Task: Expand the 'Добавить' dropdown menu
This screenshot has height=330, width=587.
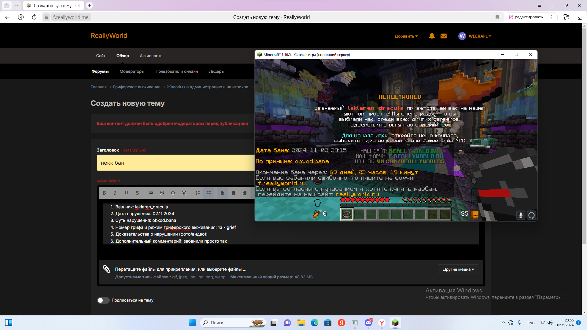Action: coord(406,36)
